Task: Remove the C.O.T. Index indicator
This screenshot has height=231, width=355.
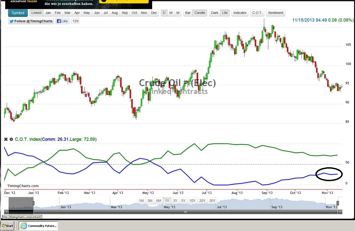Action: [x=5, y=139]
